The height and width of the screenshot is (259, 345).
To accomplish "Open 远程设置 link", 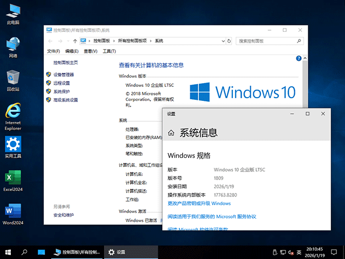I will point(61,83).
